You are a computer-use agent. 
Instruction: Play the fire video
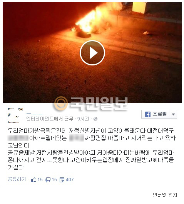92,53
